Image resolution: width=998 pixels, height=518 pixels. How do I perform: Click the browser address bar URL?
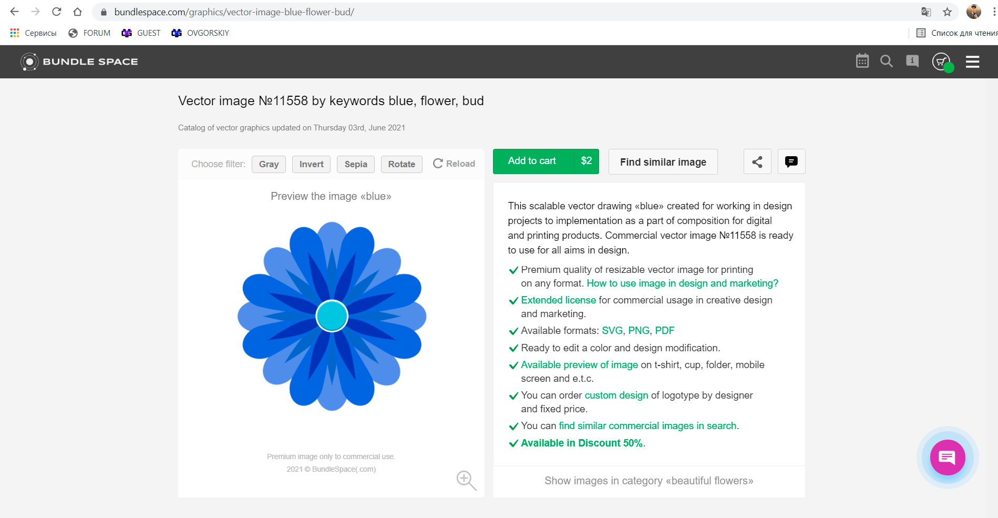click(x=234, y=12)
